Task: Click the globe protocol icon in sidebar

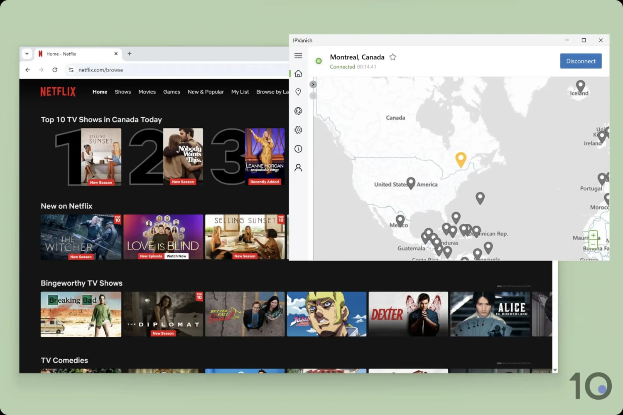Action: pyautogui.click(x=298, y=111)
